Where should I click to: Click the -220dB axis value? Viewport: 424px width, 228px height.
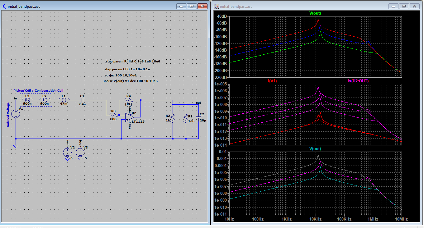221,77
